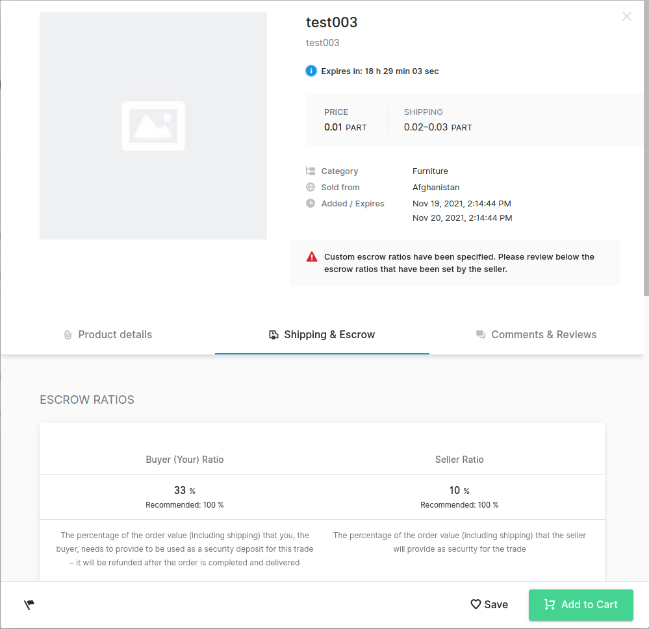Save this listing to favorites

pyautogui.click(x=489, y=604)
